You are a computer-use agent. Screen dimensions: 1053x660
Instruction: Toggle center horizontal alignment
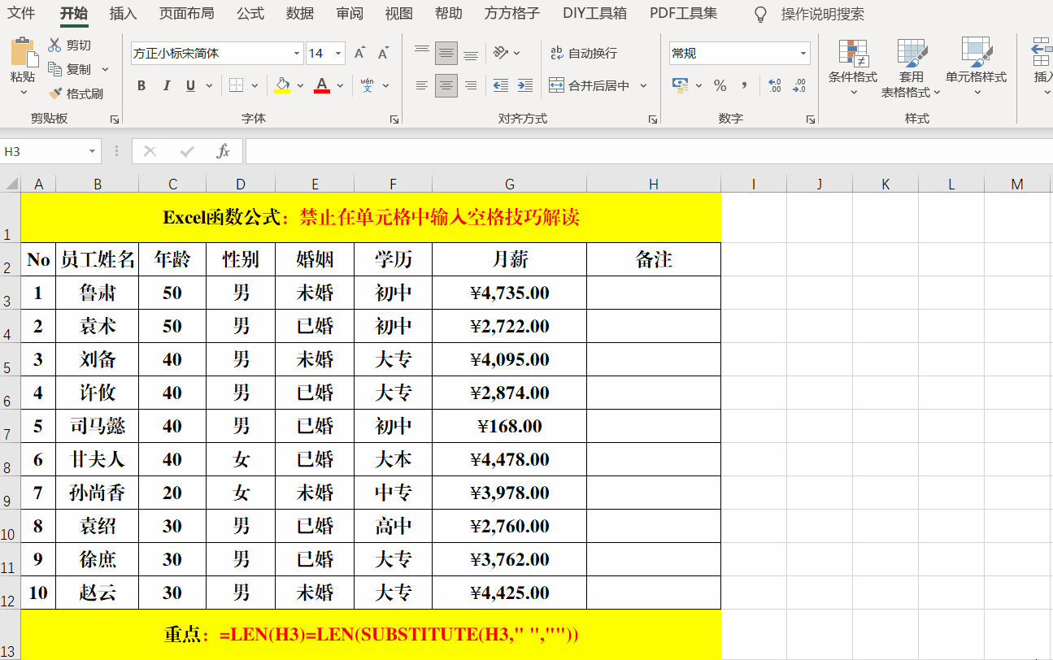[446, 85]
